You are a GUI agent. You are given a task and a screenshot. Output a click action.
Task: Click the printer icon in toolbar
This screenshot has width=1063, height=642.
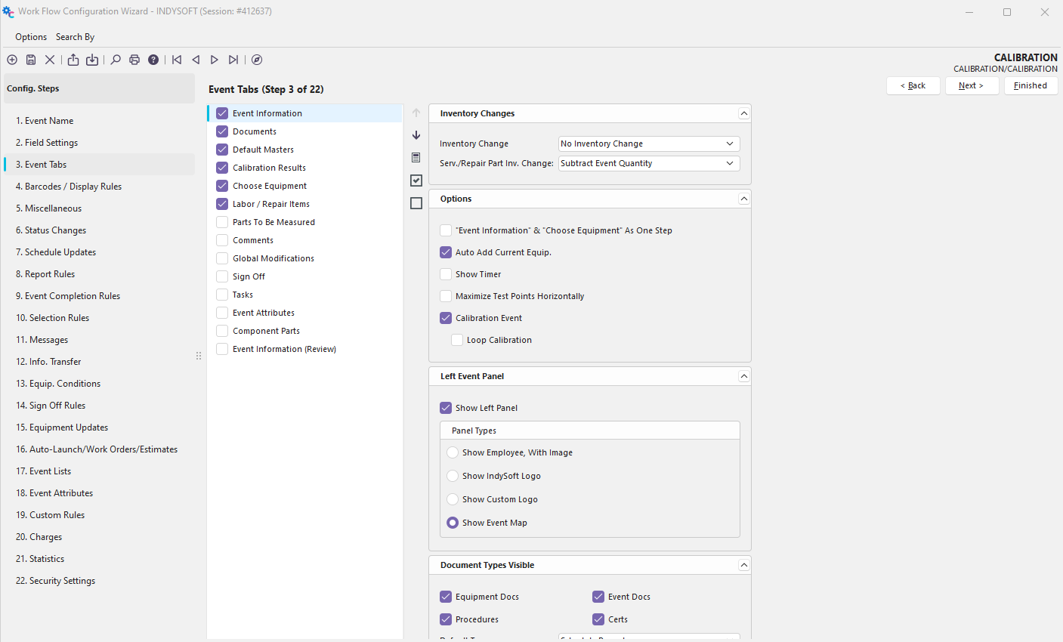tap(134, 60)
